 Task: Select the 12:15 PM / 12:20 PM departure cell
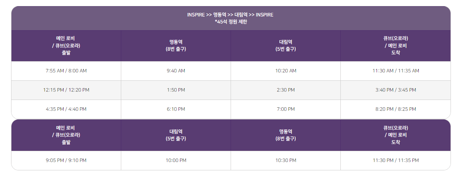[x=66, y=90]
